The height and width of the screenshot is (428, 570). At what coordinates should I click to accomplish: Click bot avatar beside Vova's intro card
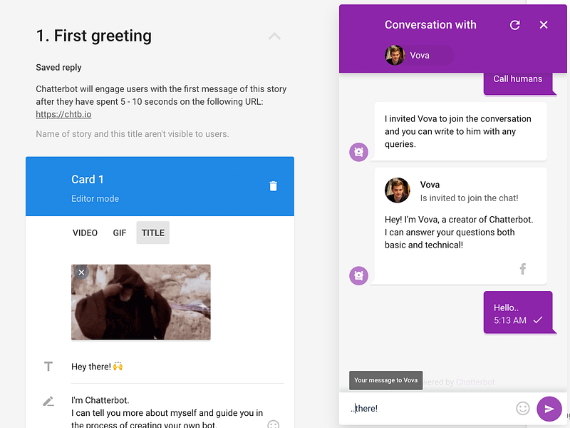pyautogui.click(x=359, y=275)
